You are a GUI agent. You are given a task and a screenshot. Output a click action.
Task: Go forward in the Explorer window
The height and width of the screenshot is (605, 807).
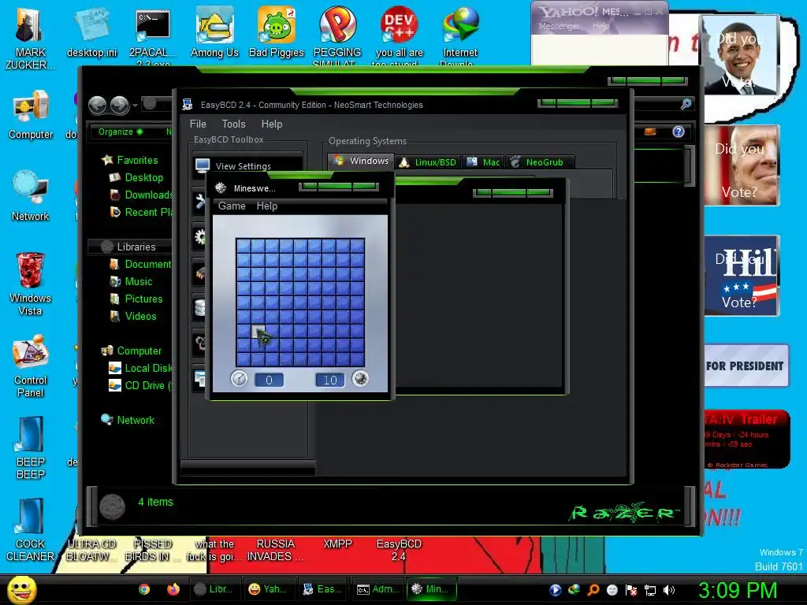pyautogui.click(x=120, y=106)
